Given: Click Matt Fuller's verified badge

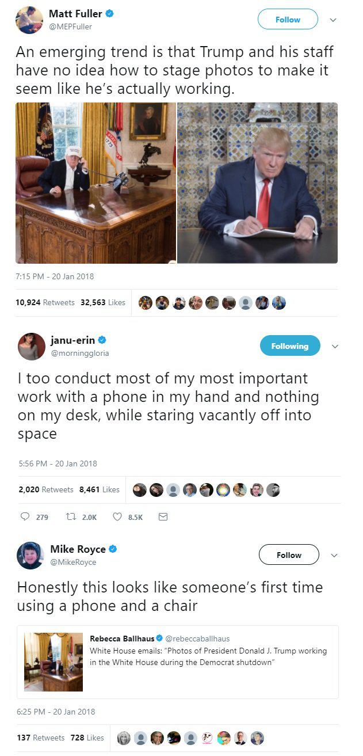Looking at the screenshot, I should pyautogui.click(x=109, y=14).
